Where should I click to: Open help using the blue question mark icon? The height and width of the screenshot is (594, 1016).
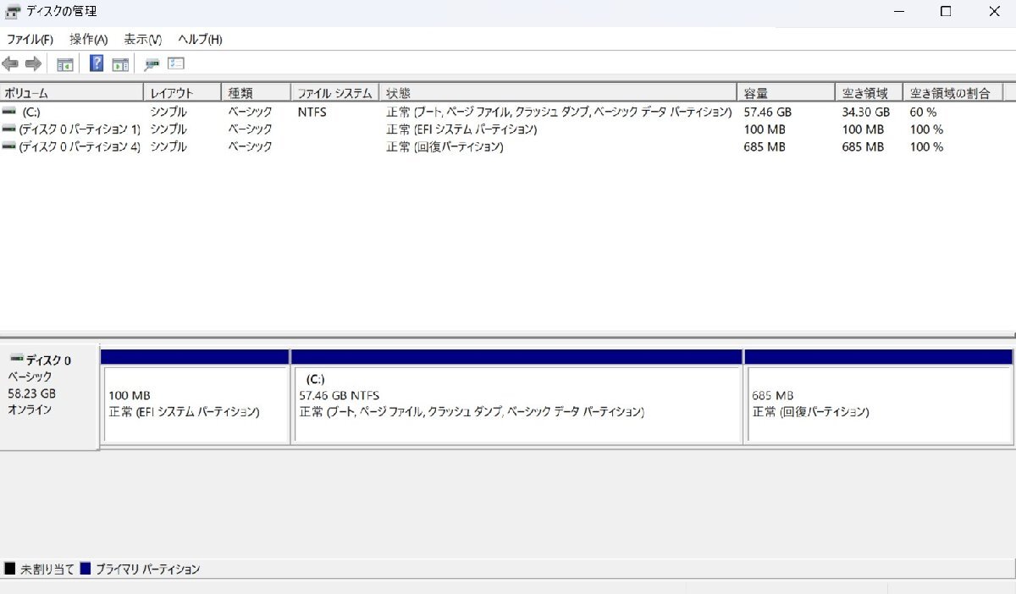pos(96,63)
